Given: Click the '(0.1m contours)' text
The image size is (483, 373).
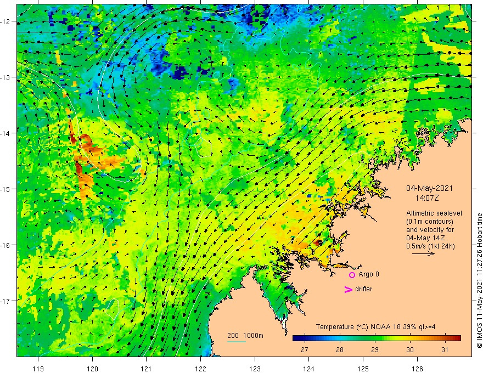Looking at the screenshot, I should point(430,222).
